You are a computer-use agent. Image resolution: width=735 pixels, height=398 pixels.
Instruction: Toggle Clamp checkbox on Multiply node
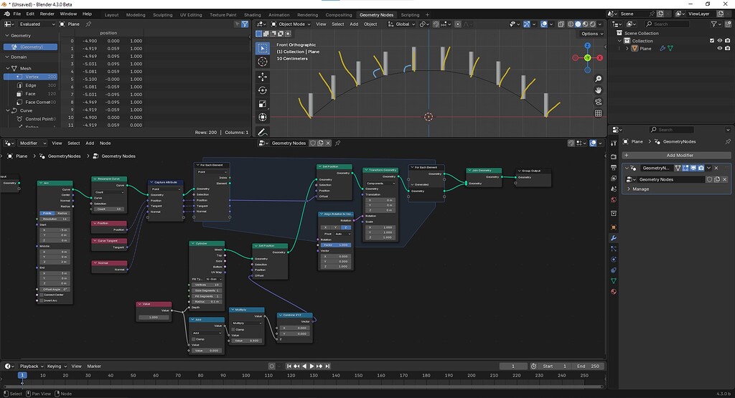tap(233, 330)
